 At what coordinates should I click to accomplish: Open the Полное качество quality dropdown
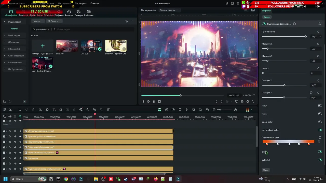click(170, 10)
